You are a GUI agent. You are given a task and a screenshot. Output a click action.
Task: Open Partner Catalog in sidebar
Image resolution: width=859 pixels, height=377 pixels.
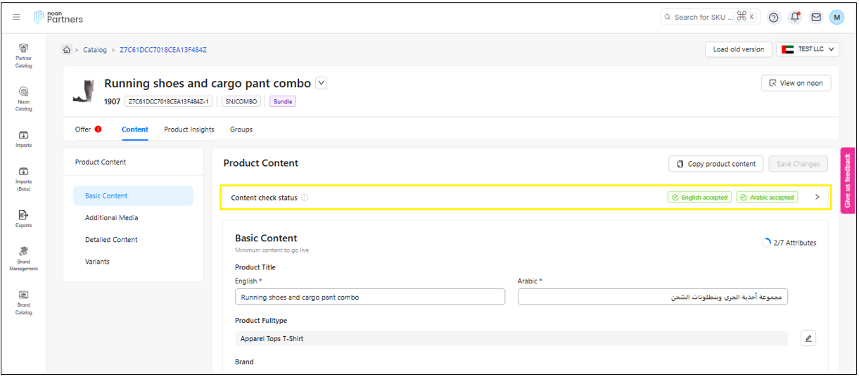[x=23, y=55]
